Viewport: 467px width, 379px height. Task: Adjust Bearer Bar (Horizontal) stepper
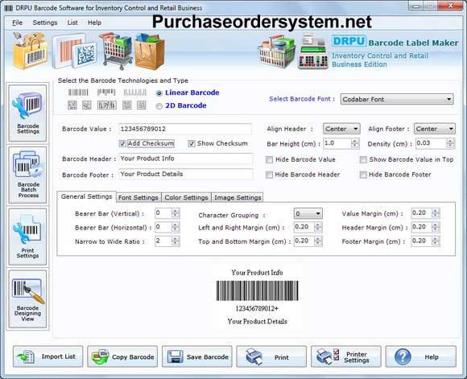click(x=176, y=227)
